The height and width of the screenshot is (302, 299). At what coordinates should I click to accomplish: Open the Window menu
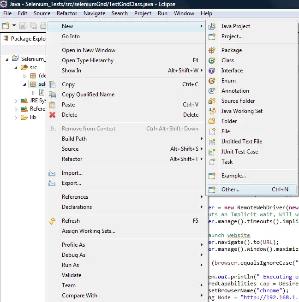[184, 13]
